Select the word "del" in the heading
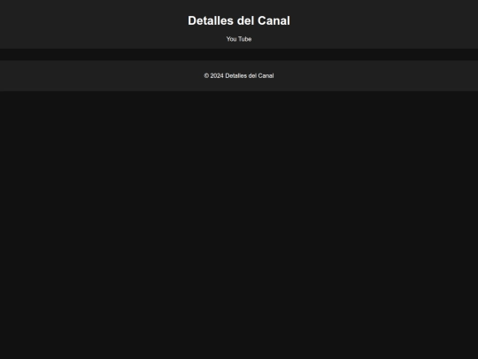 point(246,20)
